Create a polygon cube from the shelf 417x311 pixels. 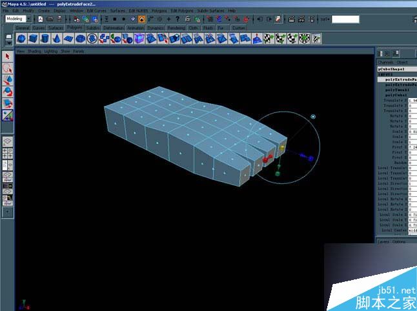point(33,39)
